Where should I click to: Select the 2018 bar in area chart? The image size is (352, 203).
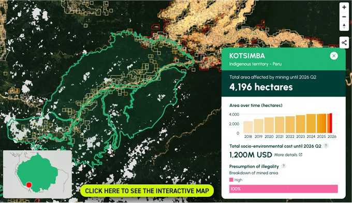point(248,127)
